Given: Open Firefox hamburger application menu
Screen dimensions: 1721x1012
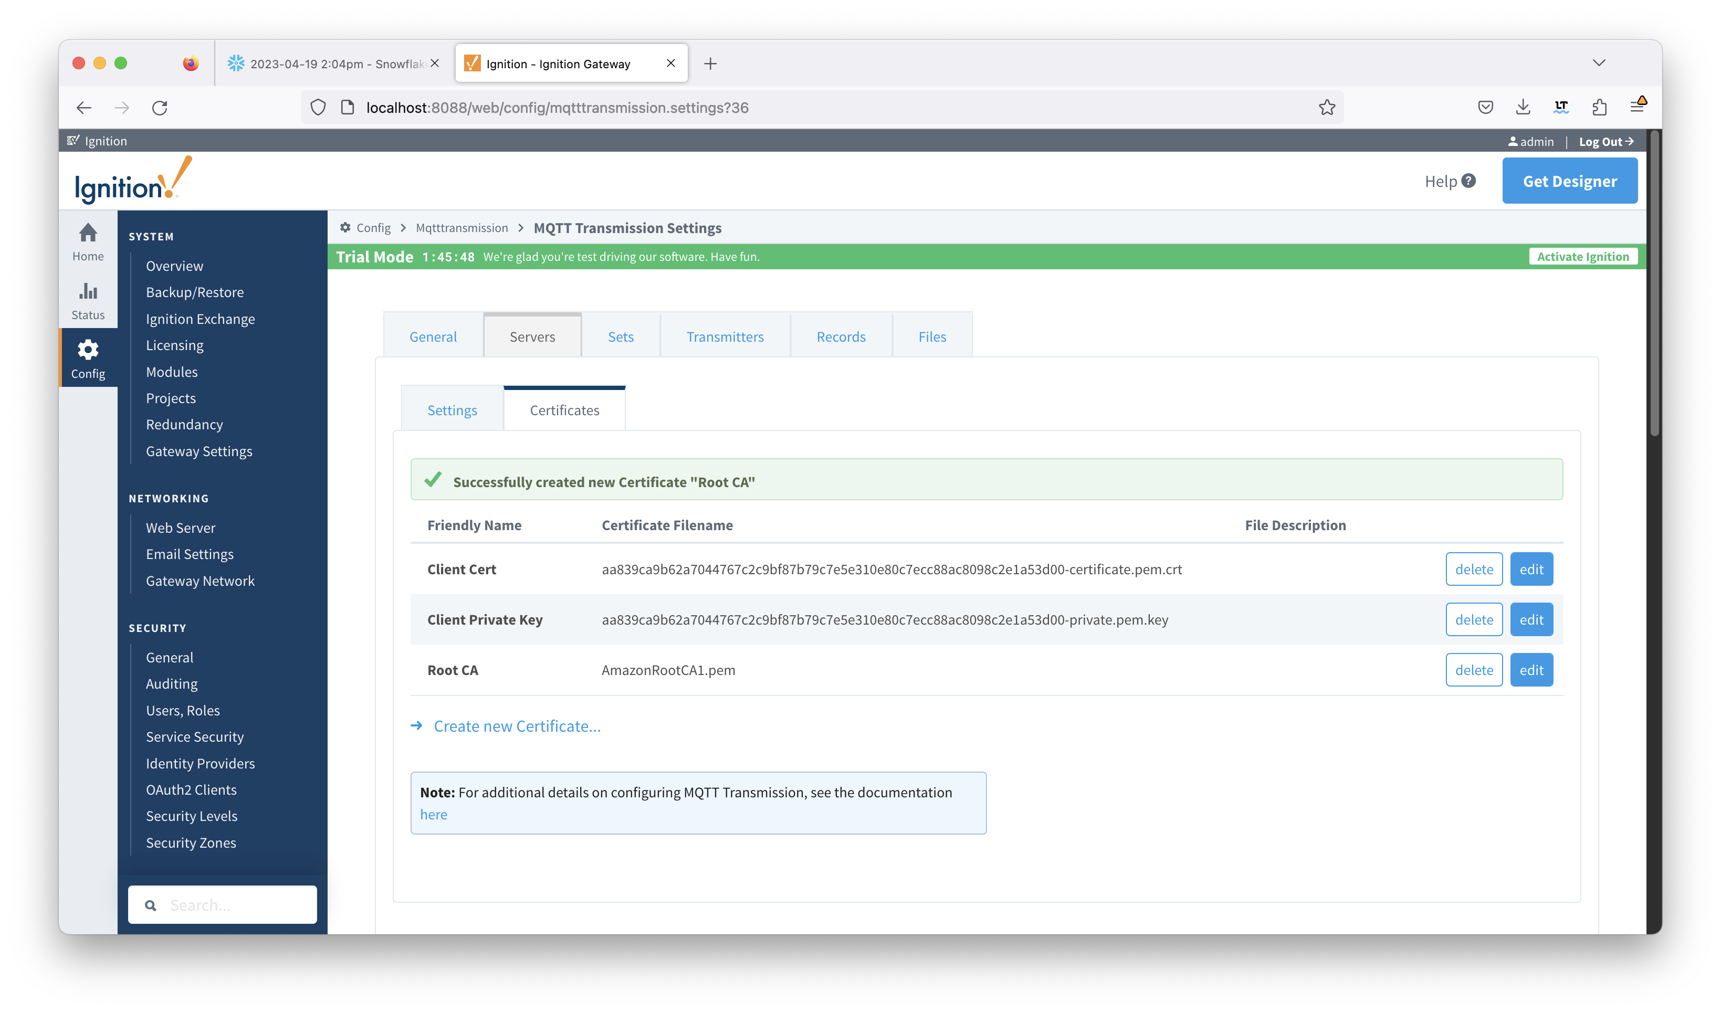Looking at the screenshot, I should 1638,107.
